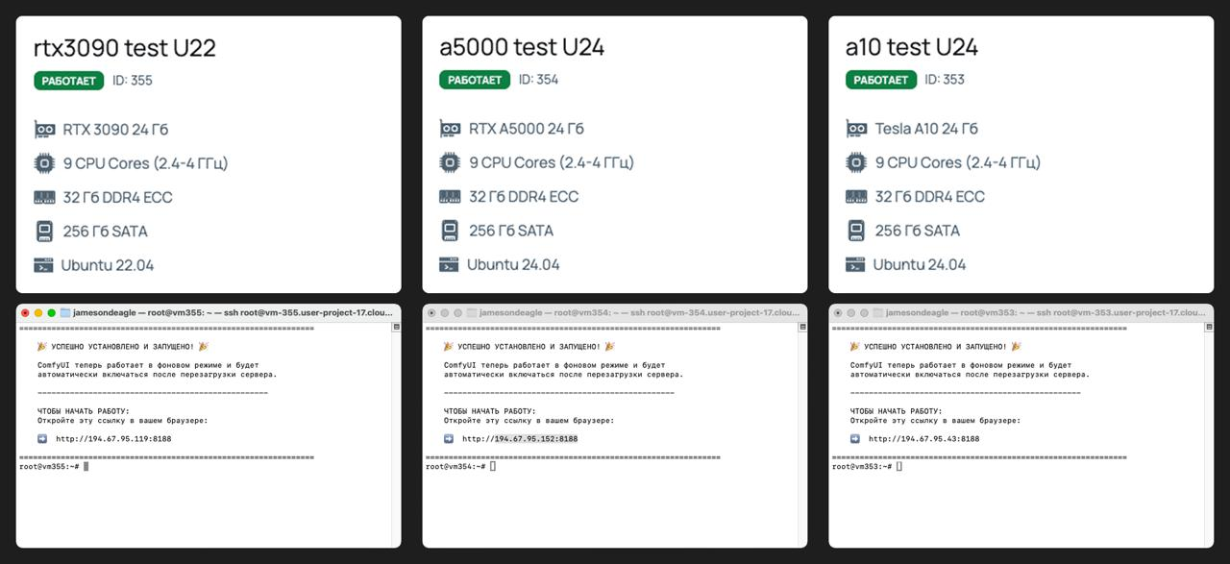Click the Ubuntu 24.04 terminal icon on a5000 card

(x=449, y=264)
